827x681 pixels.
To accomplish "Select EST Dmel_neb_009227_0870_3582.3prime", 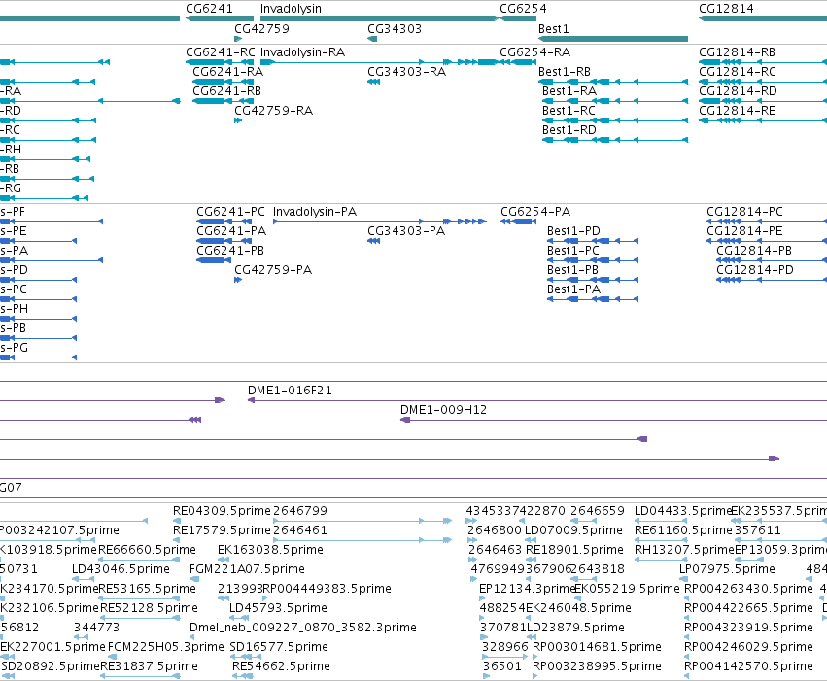I will tap(303, 628).
